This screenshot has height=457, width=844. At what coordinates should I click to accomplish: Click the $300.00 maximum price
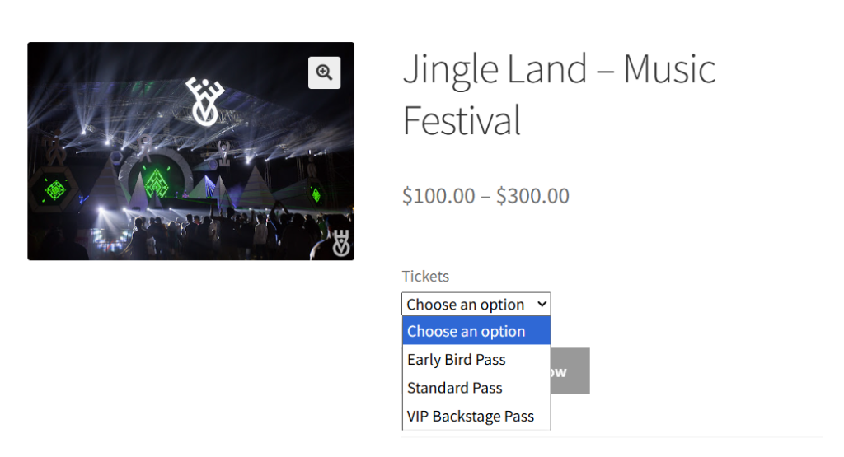(x=532, y=196)
